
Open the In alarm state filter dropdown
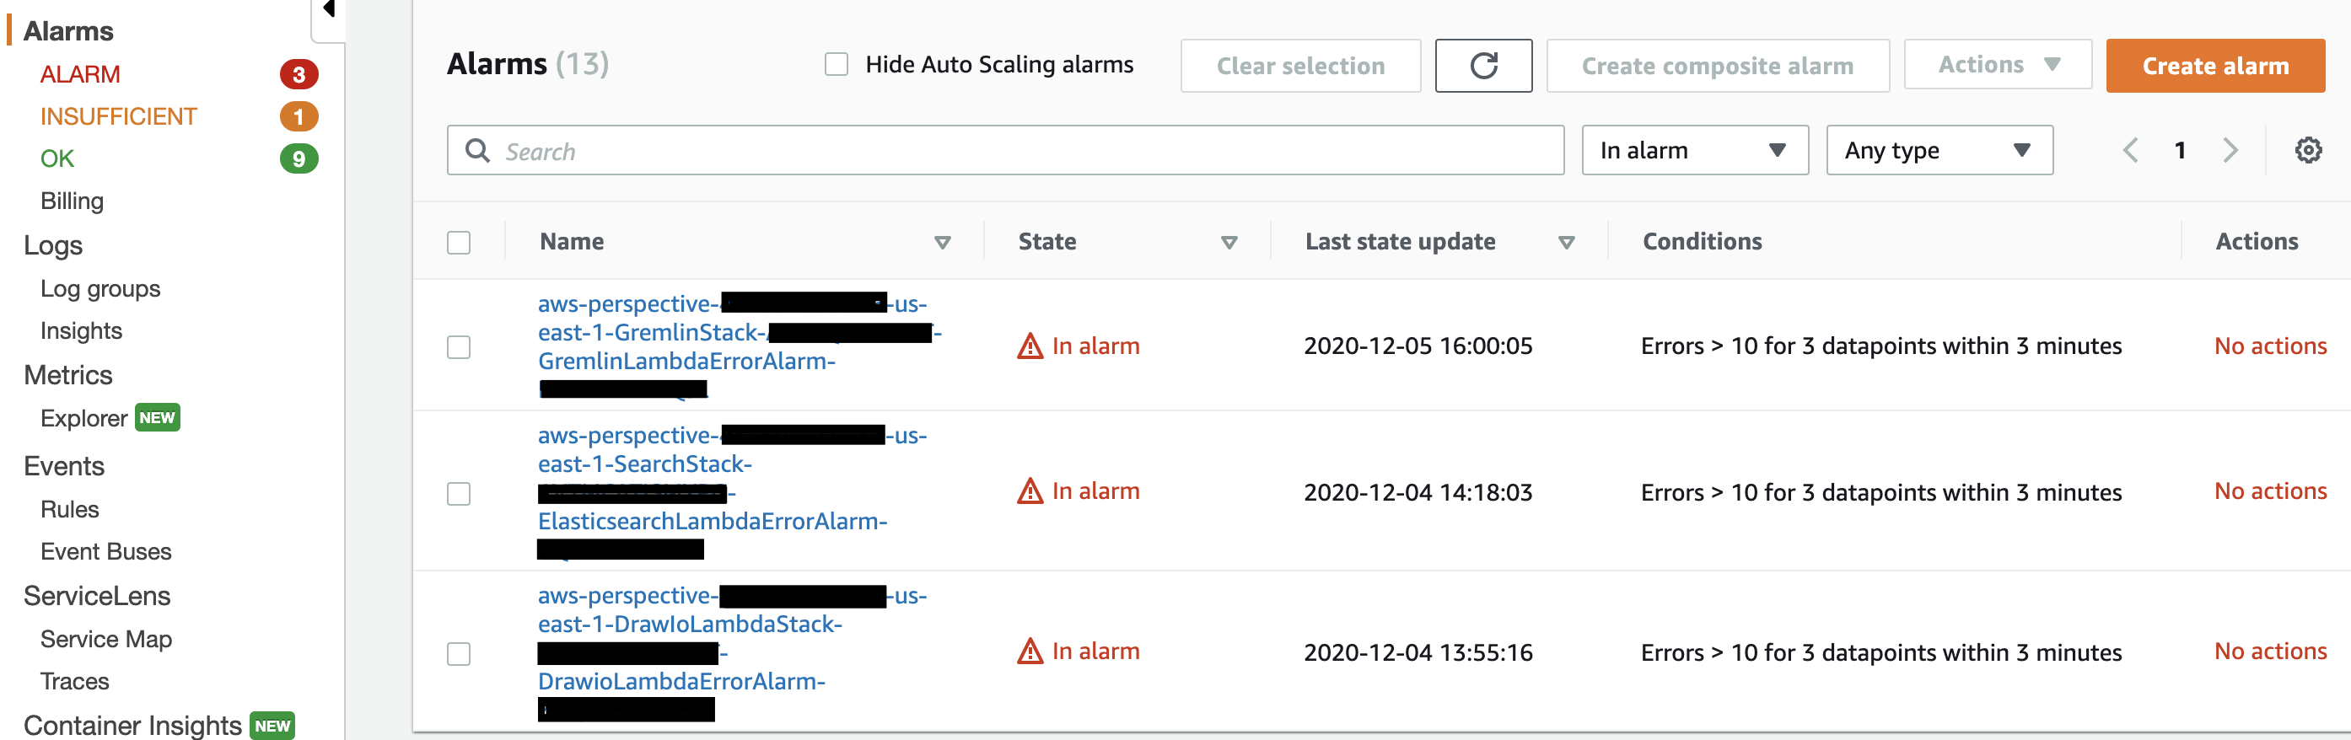tap(1695, 151)
